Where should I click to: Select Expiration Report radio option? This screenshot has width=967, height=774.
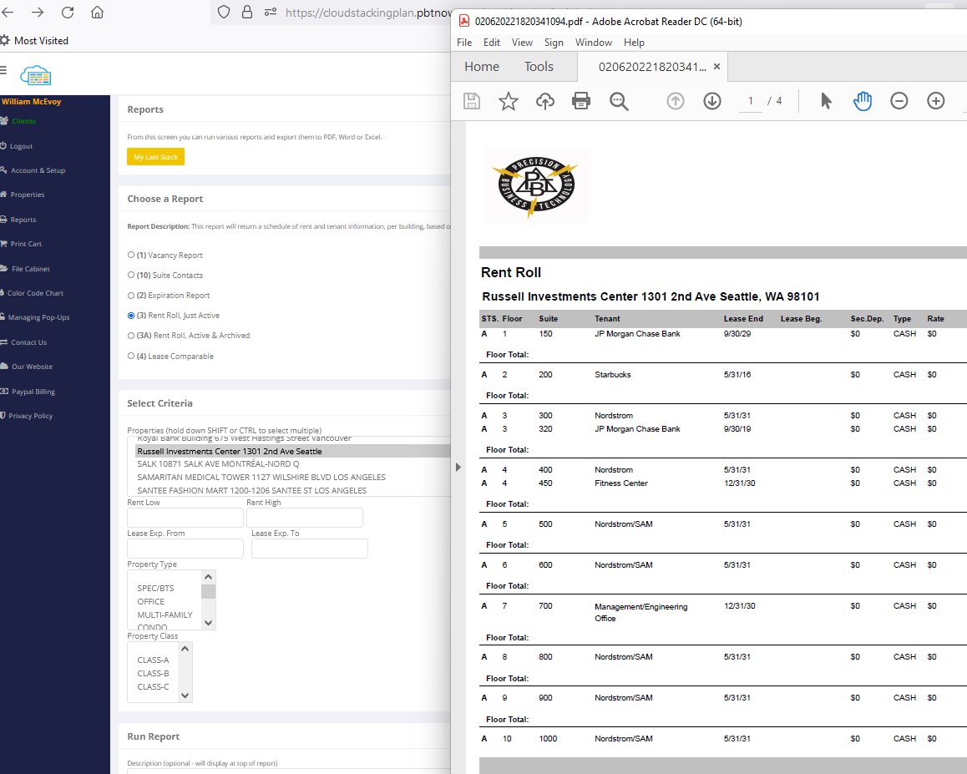pos(131,296)
